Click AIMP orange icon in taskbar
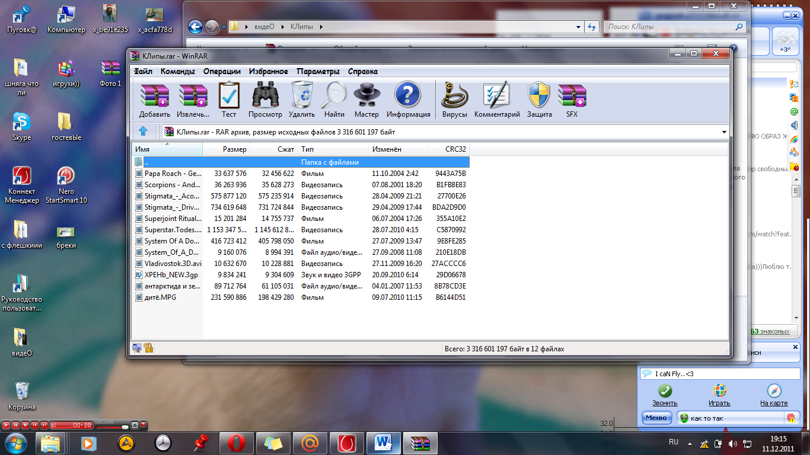The image size is (810, 455). 125,443
